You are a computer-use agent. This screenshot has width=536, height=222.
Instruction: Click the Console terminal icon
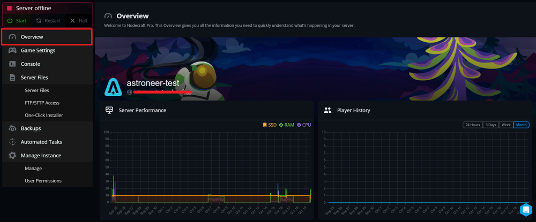point(12,64)
